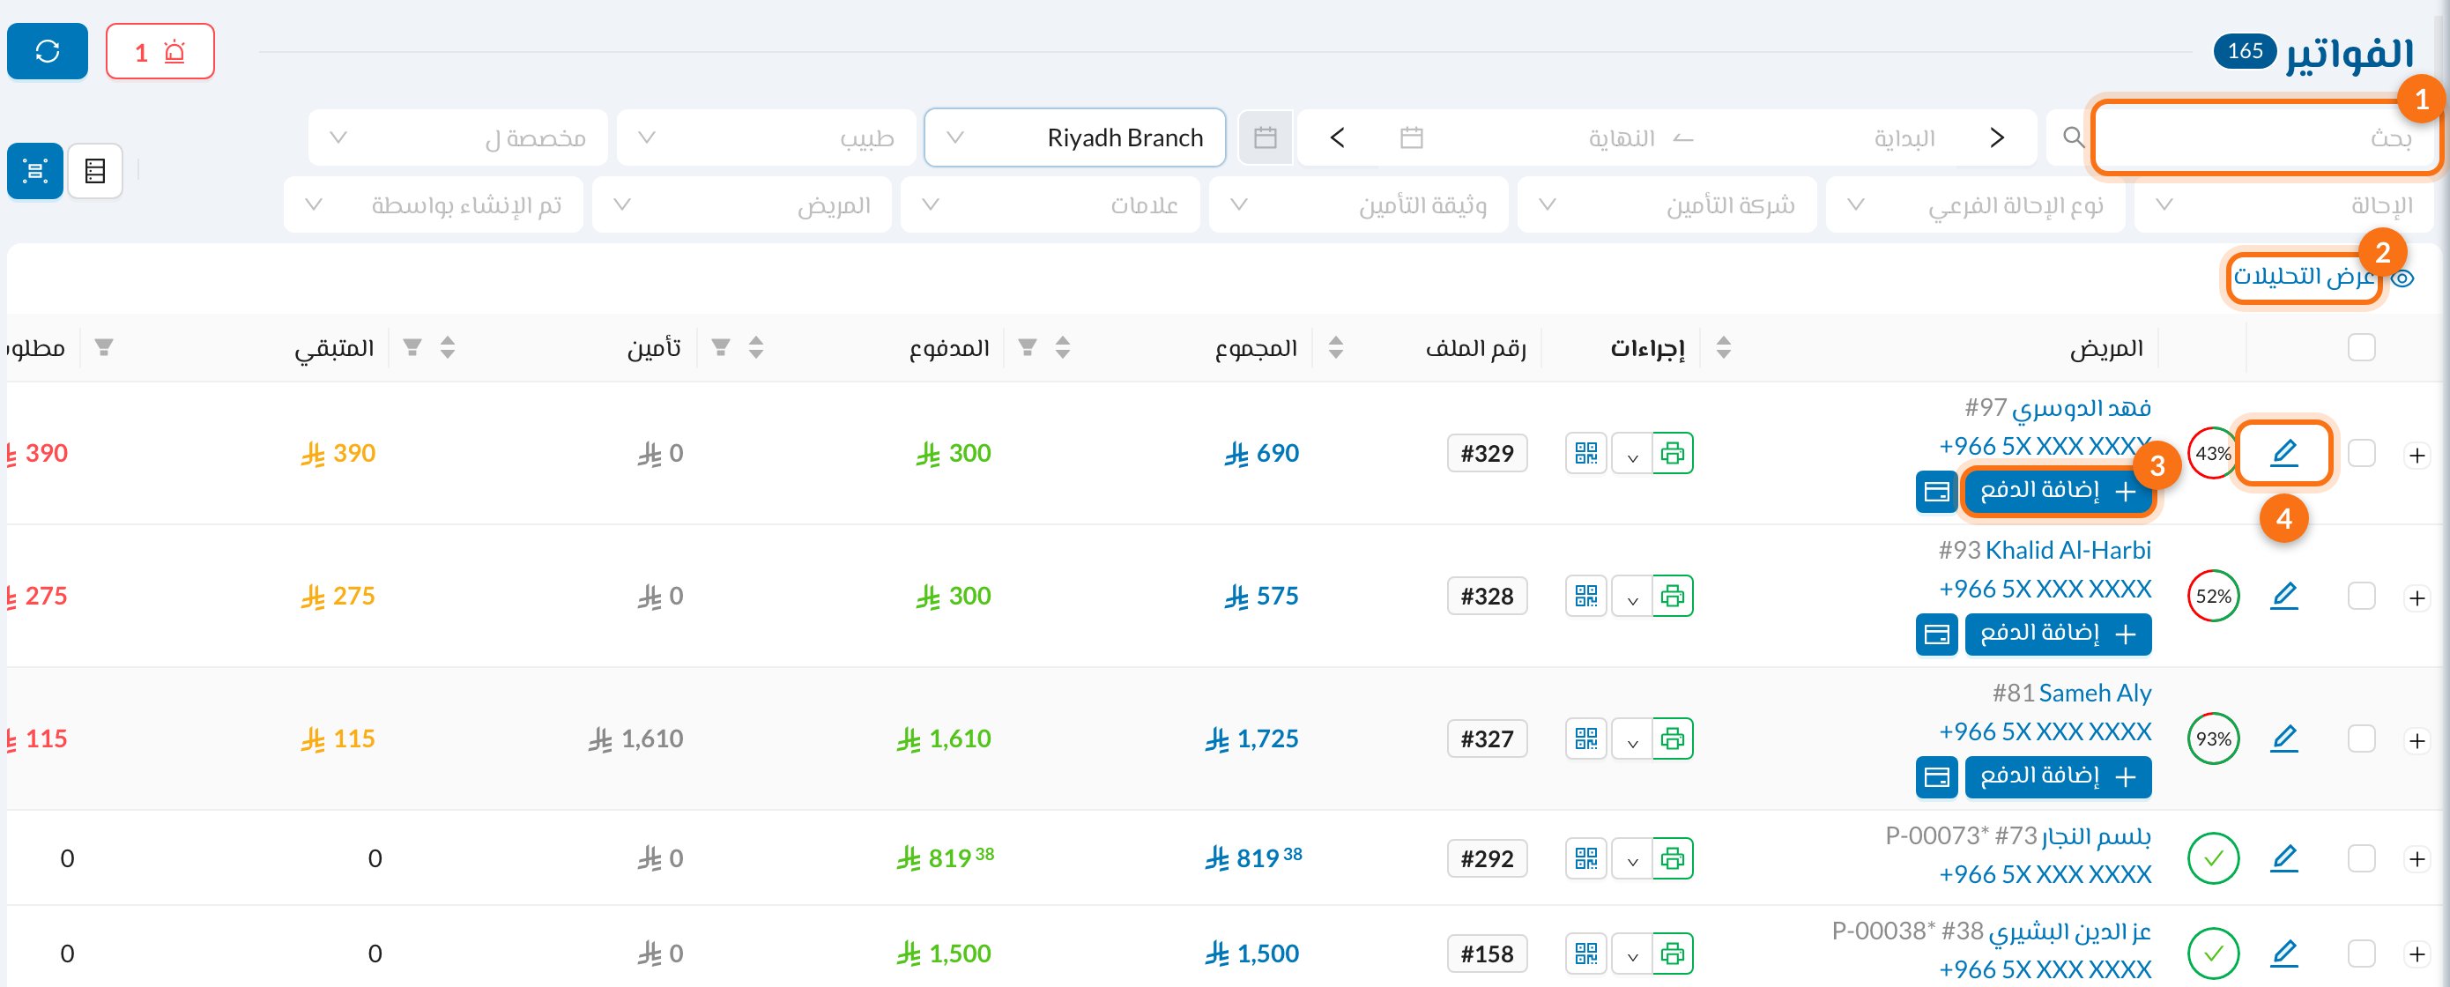Screen dimensions: 2450x987
Task: Select the row checkbox for Sameh Aly
Action: (2361, 738)
